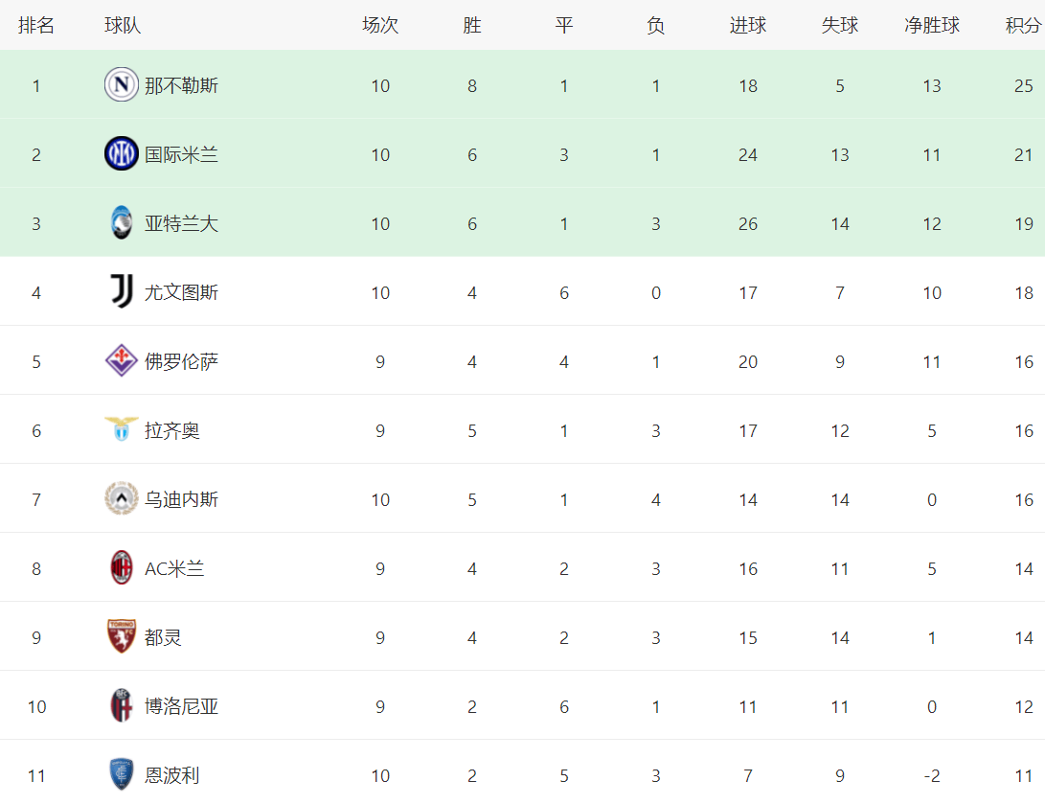
Task: Select the 尤文图斯 team name
Action: [181, 292]
